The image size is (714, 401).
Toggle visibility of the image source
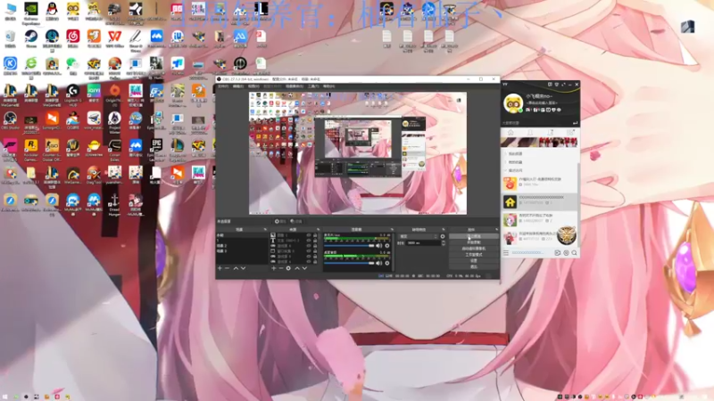309,235
